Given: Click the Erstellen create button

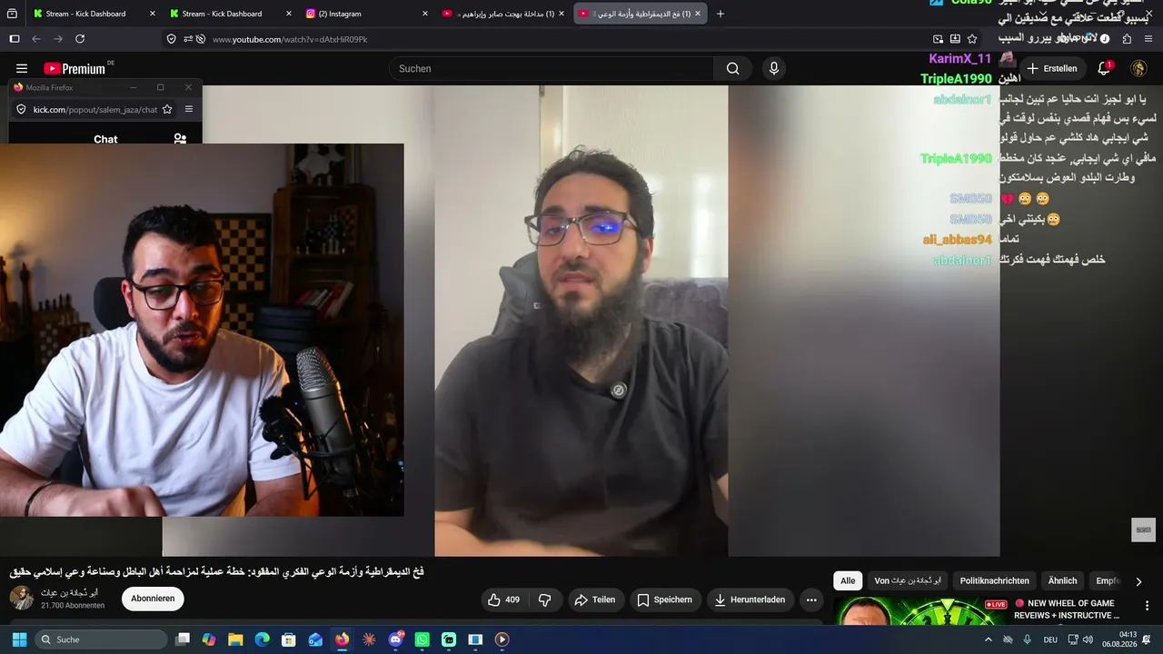Looking at the screenshot, I should coord(1052,69).
